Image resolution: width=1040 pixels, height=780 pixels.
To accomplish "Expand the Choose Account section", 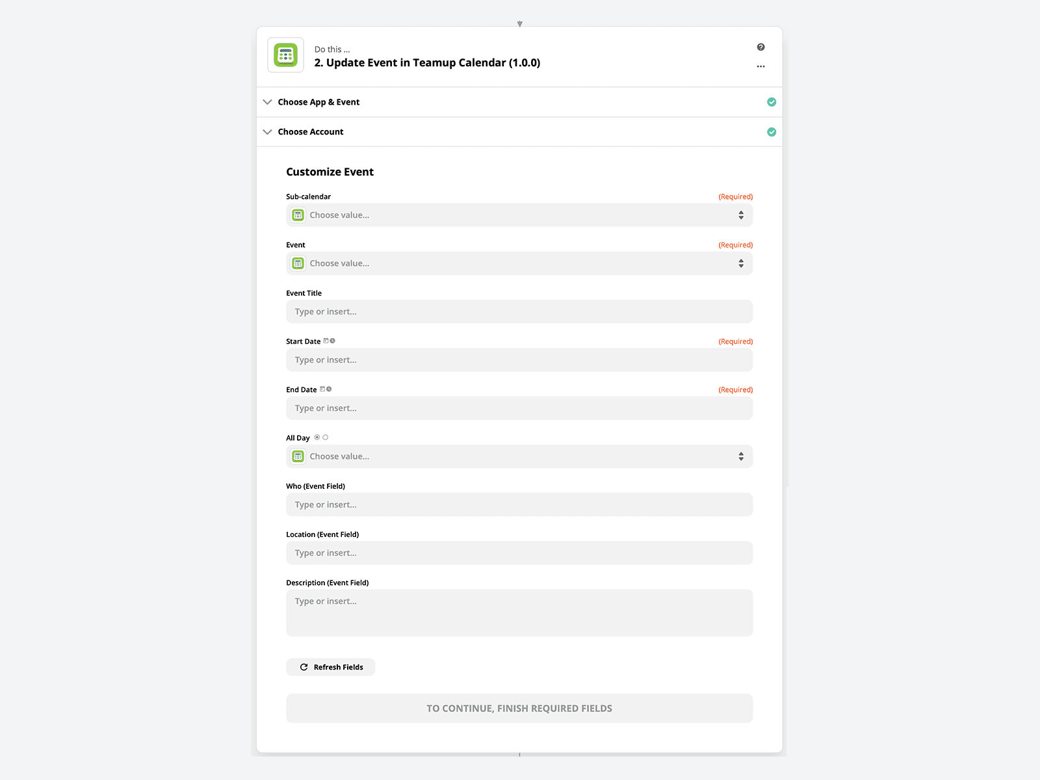I will (x=519, y=132).
